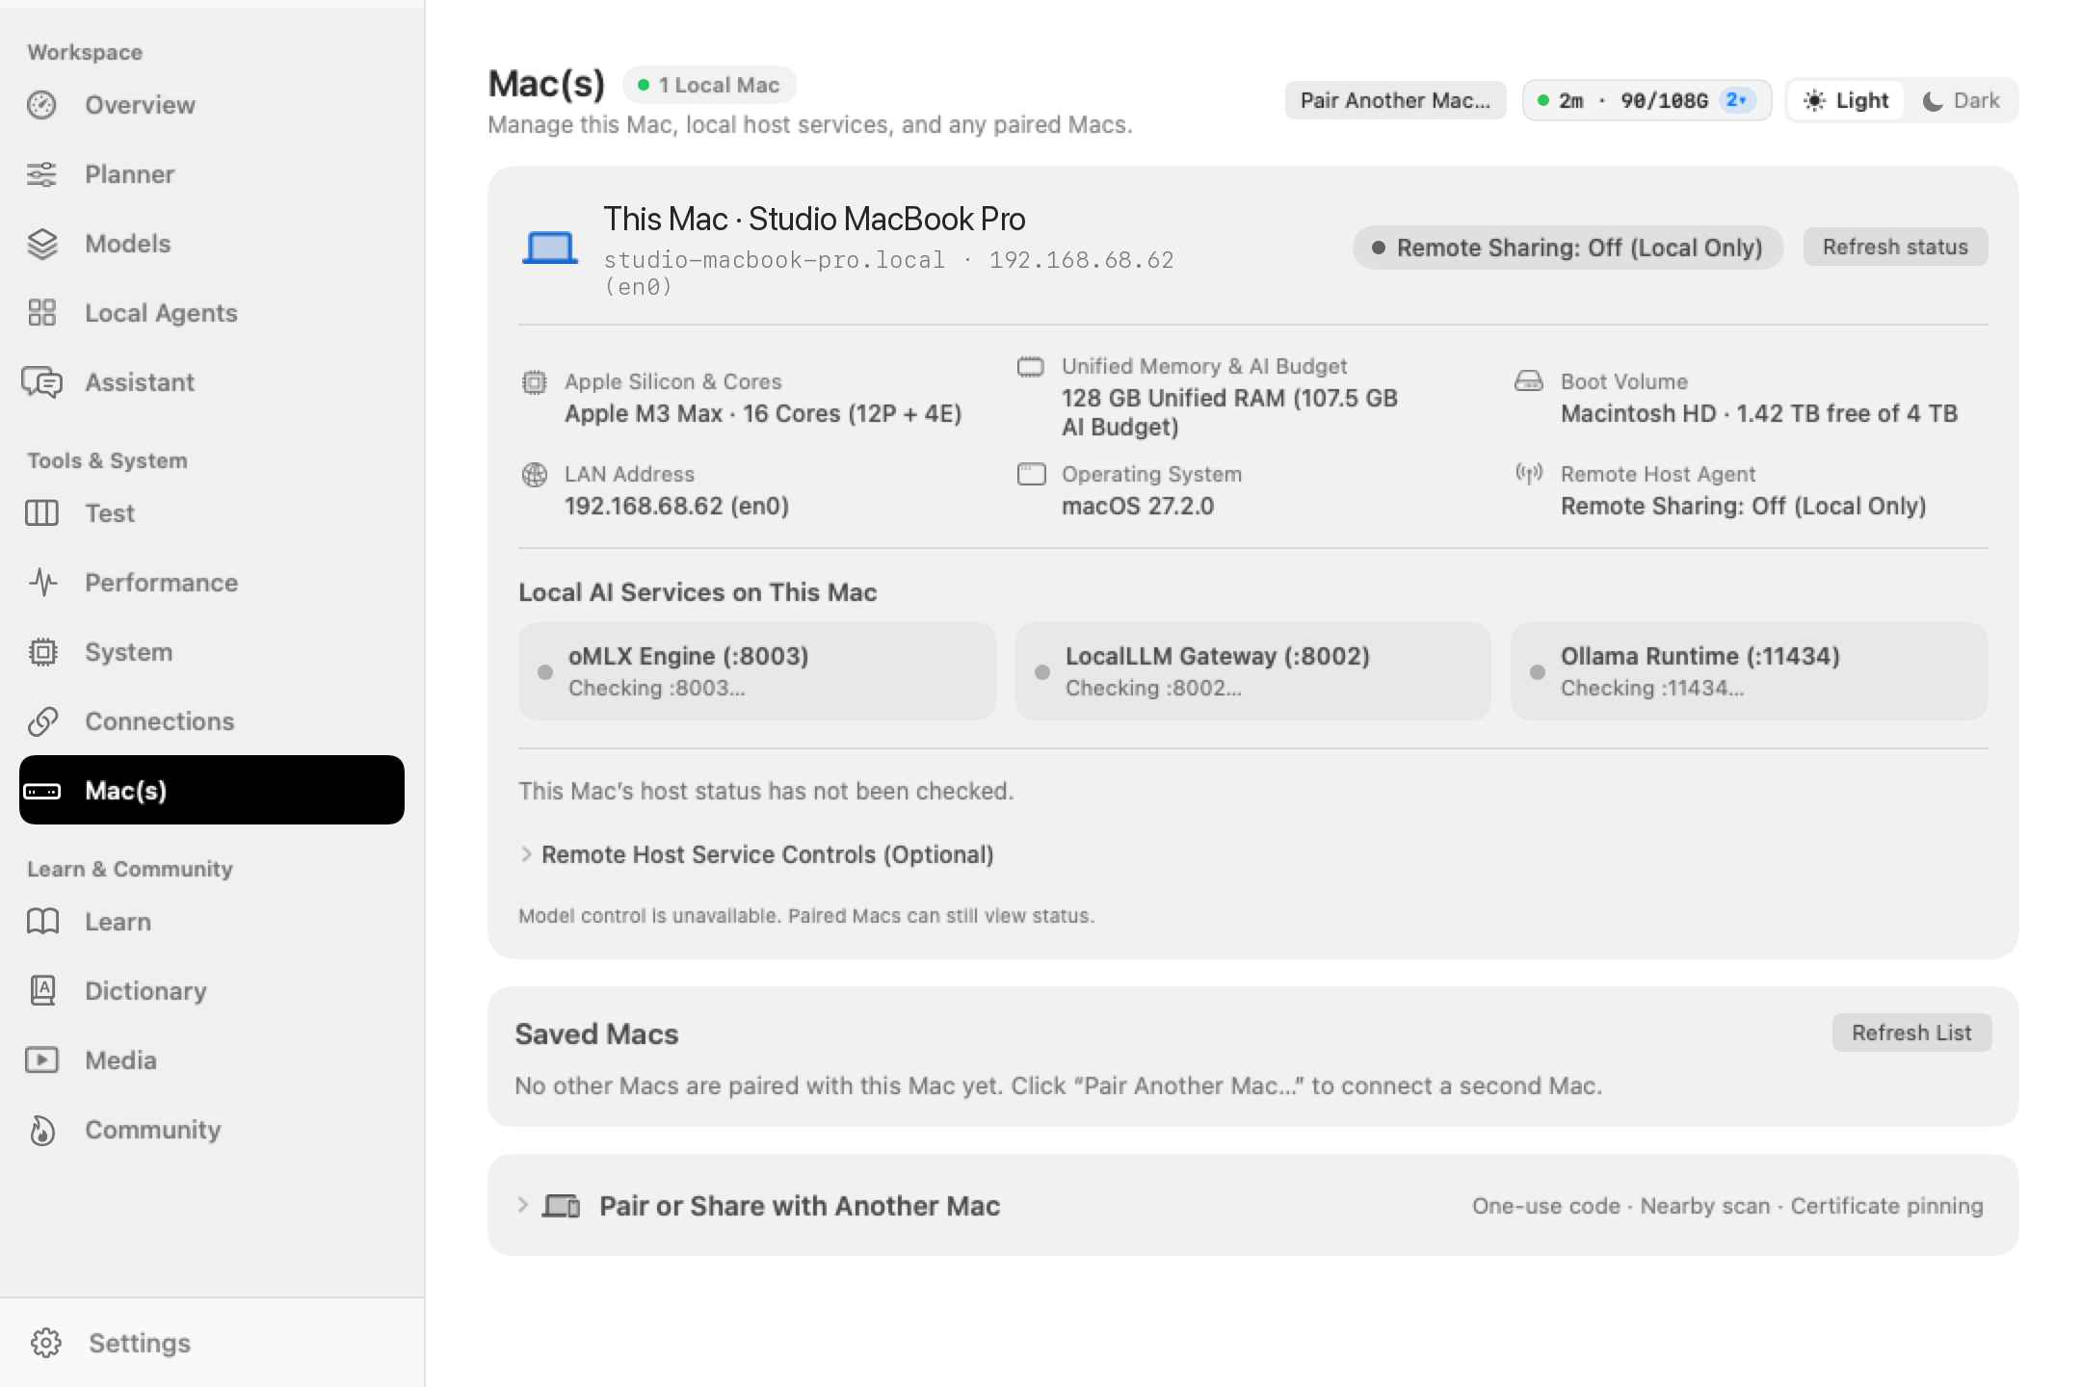The height and width of the screenshot is (1387, 2081).
Task: Click the blue laptop icon for This Mac
Action: (x=550, y=248)
